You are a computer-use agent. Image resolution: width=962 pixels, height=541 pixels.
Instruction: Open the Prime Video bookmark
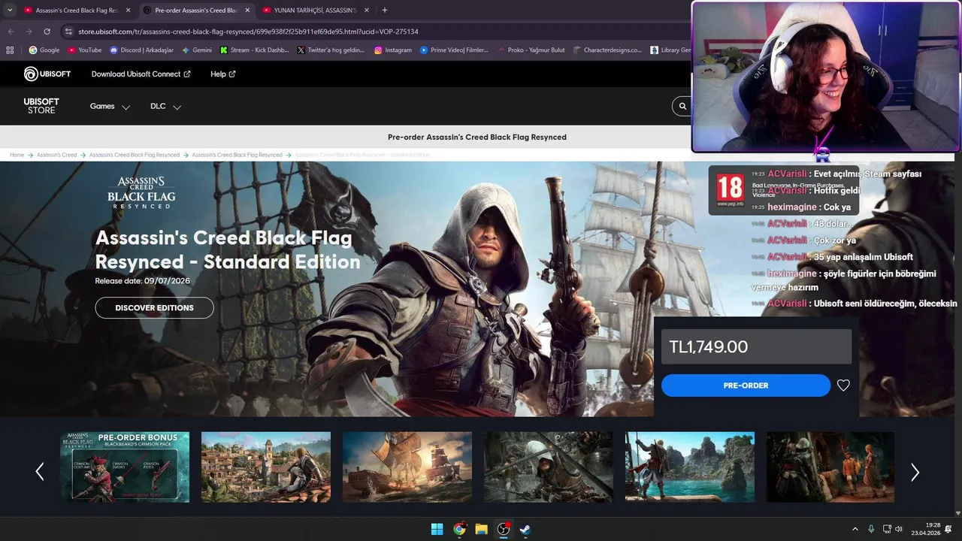[x=454, y=50]
